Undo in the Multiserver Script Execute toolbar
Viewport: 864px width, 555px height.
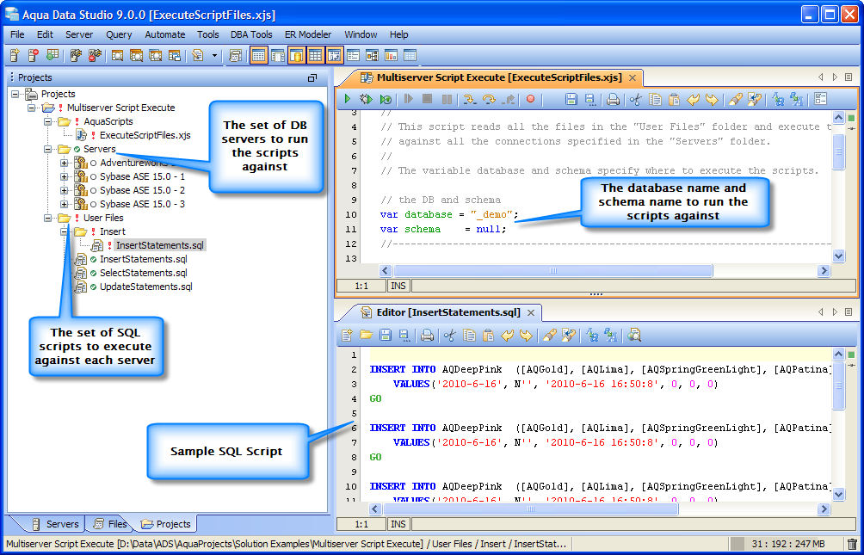coord(693,99)
